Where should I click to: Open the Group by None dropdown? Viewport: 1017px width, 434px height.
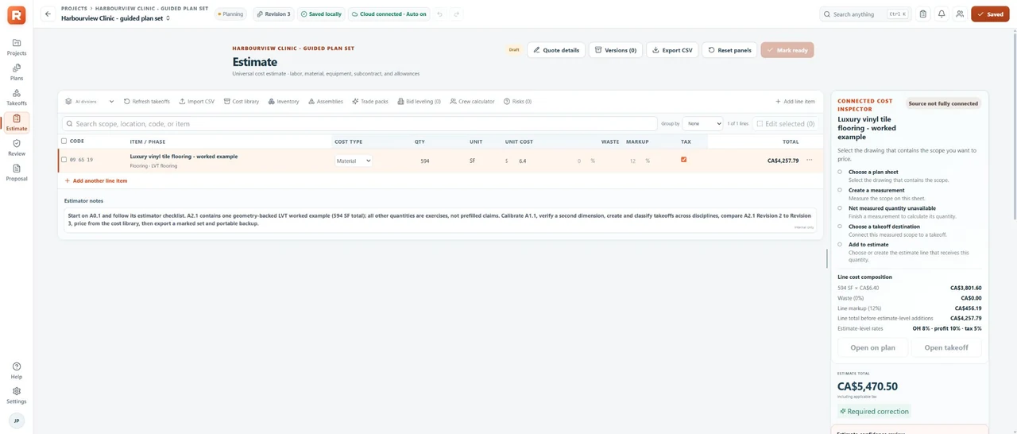click(x=703, y=124)
